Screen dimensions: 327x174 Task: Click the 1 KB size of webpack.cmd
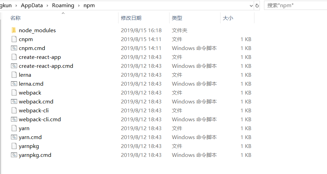246,102
